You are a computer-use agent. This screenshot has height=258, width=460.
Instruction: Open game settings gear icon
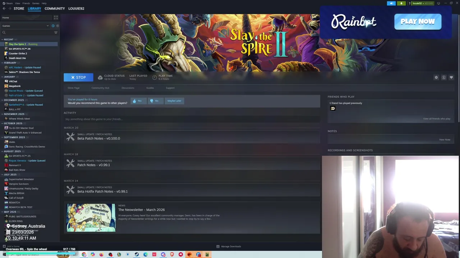click(x=436, y=77)
